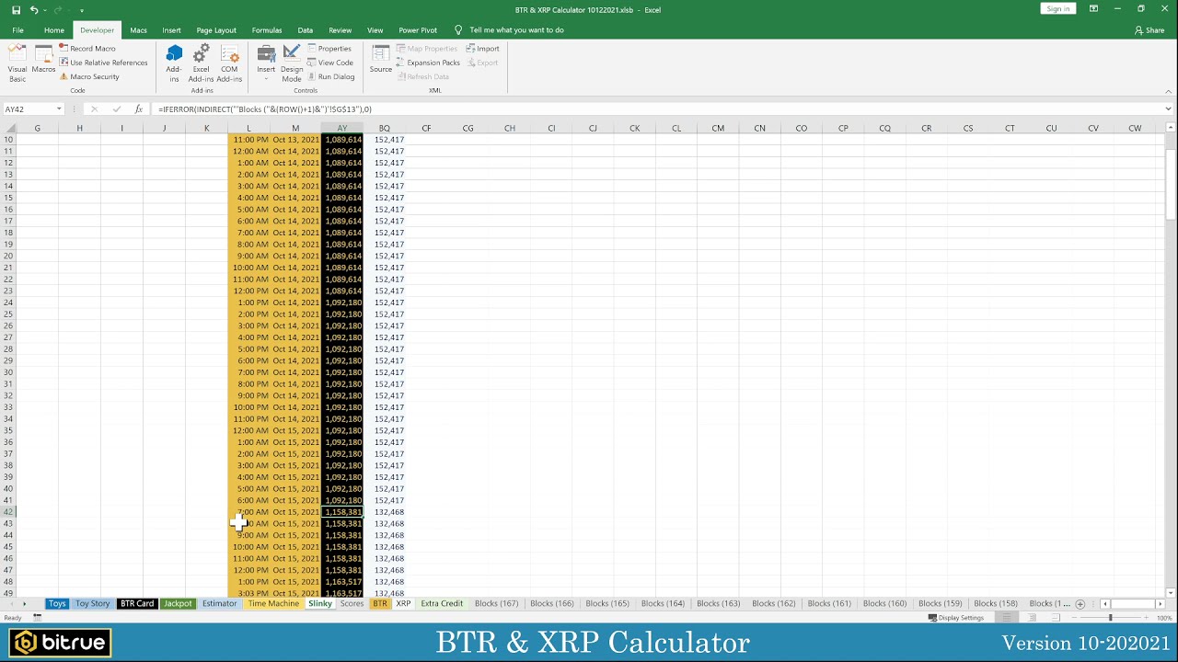The width and height of the screenshot is (1178, 662).
Task: Open the Blocks (167) sheet
Action: pos(497,604)
